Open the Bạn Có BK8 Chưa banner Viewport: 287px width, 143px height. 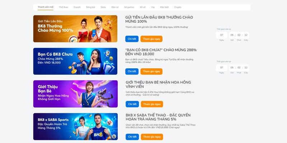coord(75,61)
